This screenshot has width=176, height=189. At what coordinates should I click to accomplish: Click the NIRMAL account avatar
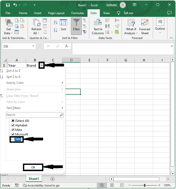coord(123,5)
